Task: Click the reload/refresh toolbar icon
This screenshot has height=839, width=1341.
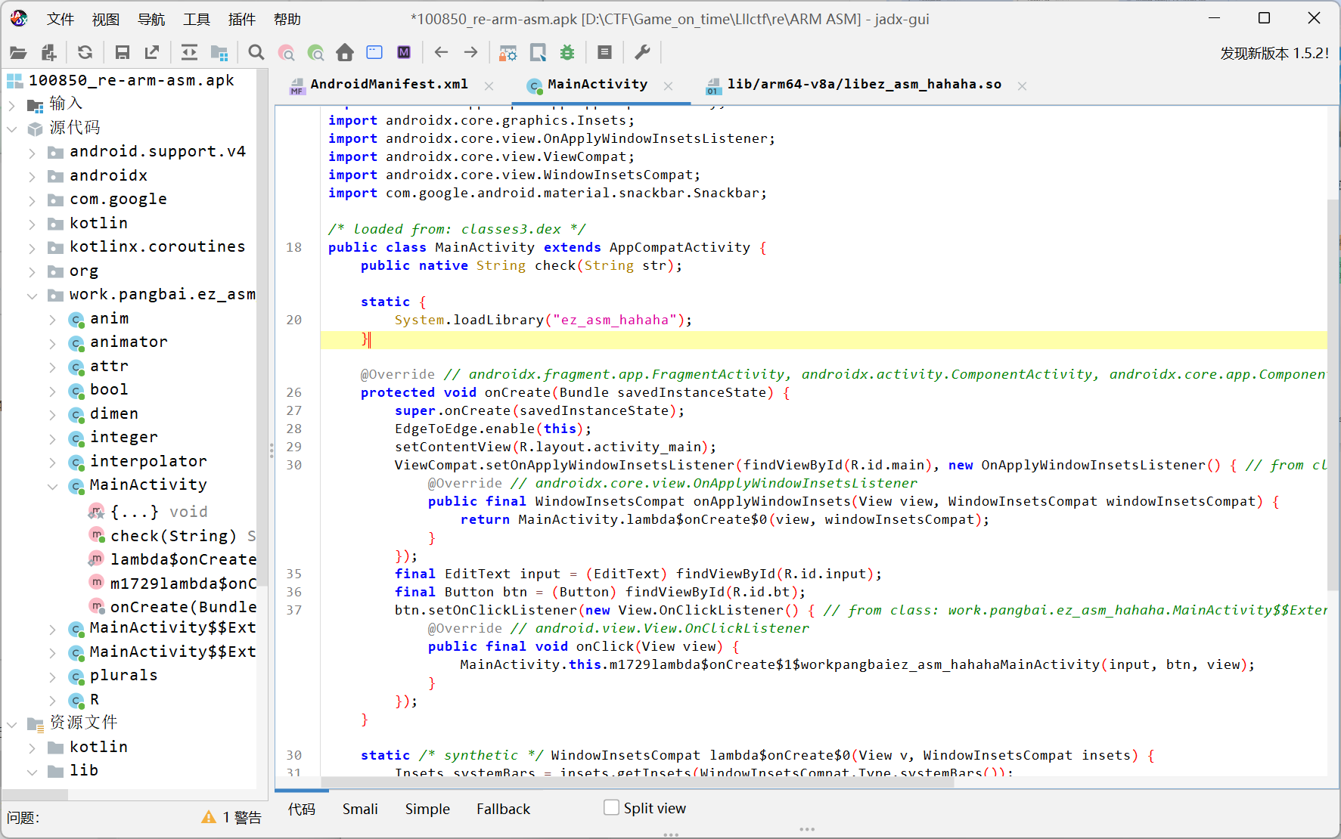Action: click(85, 52)
